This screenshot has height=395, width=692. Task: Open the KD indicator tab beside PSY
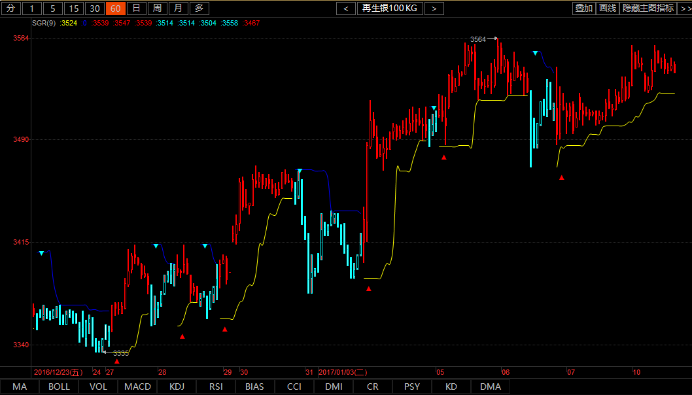(451, 386)
